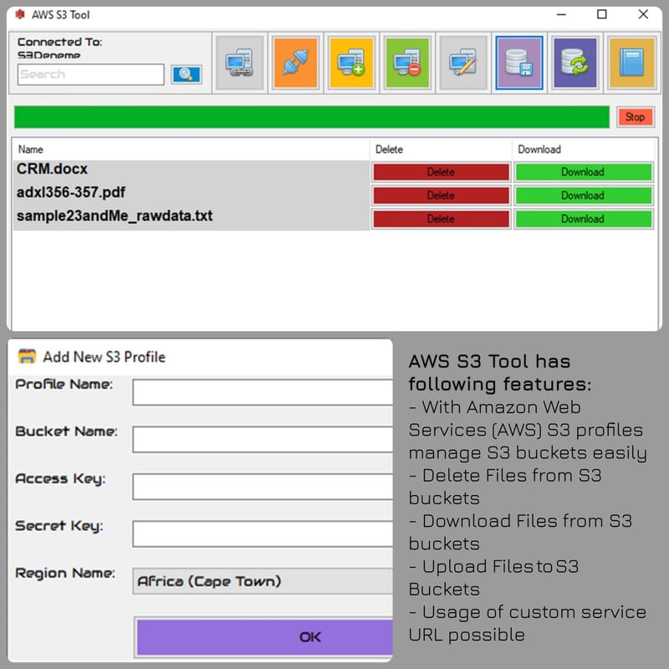Delete the adxl356-357.pdf file
This screenshot has height=669, width=669.
tap(441, 196)
